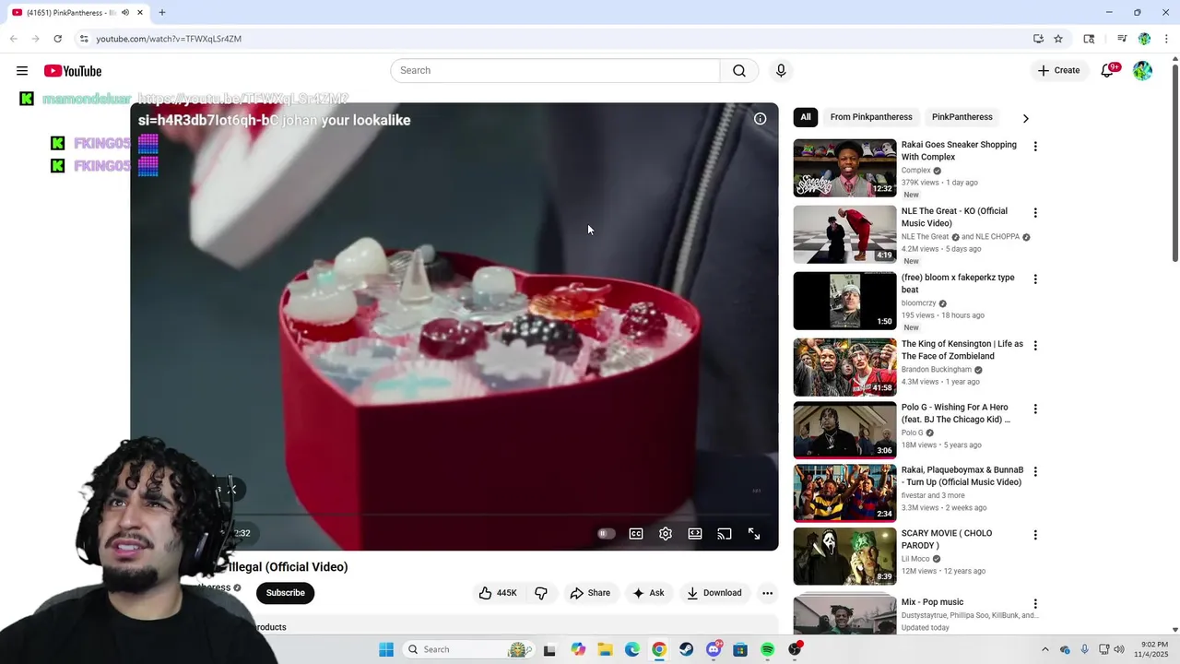Open Windows Start menu
Image resolution: width=1180 pixels, height=664 pixels.
386,649
